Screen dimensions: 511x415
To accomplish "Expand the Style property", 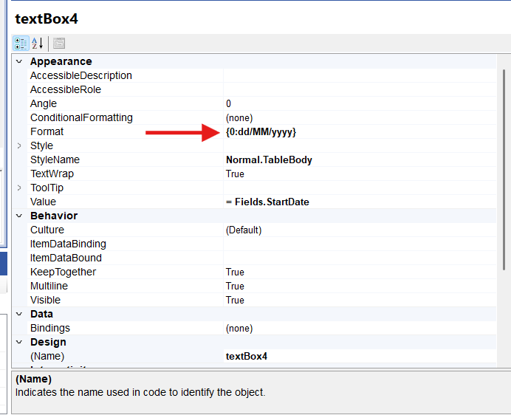I will (19, 146).
